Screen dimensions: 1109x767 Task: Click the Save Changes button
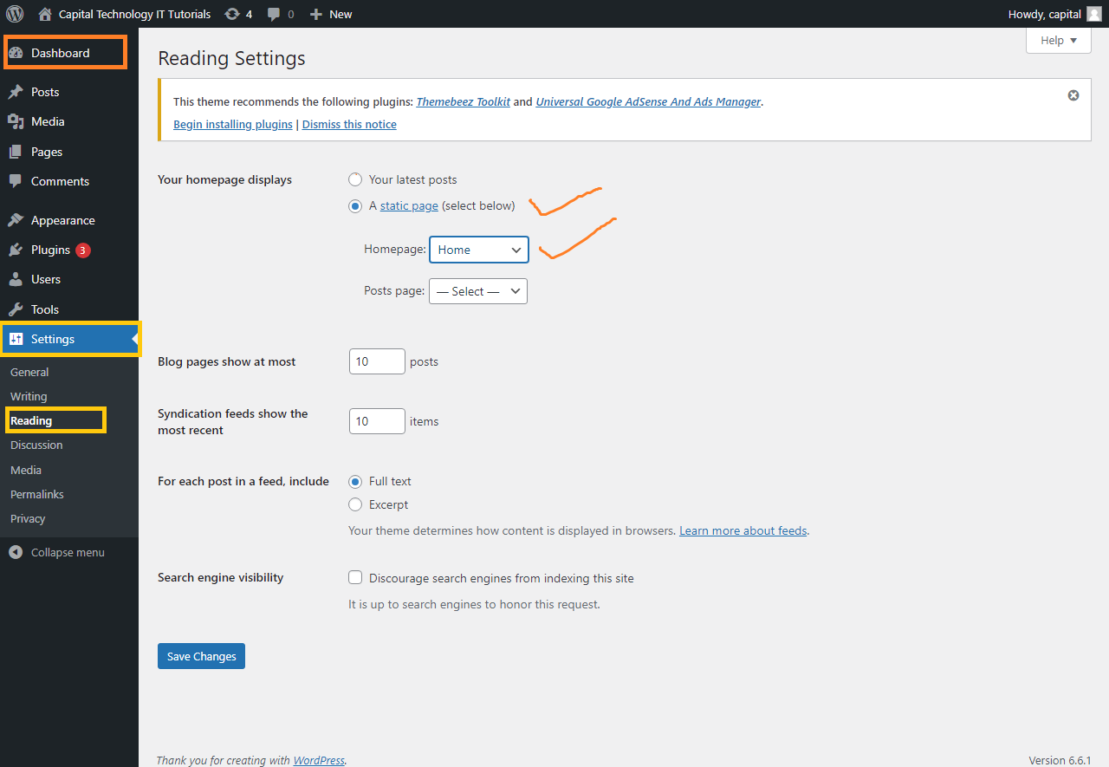coord(201,656)
